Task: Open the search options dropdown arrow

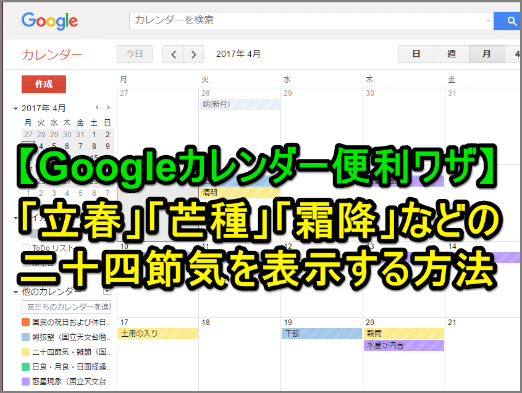Action: (x=488, y=21)
